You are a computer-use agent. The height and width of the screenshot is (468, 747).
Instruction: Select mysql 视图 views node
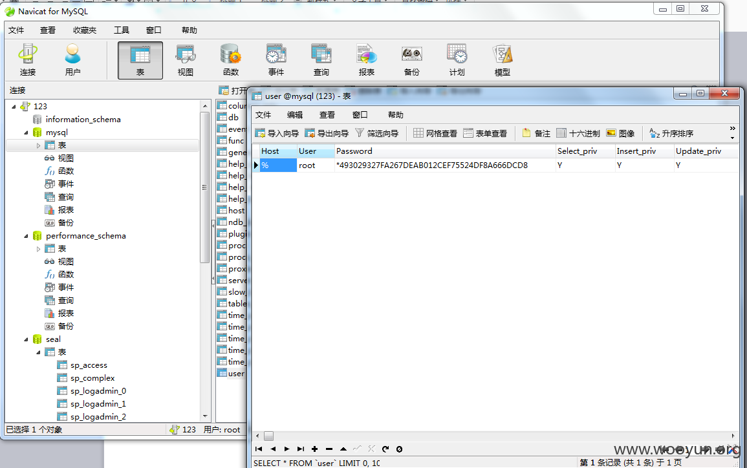tap(60, 158)
